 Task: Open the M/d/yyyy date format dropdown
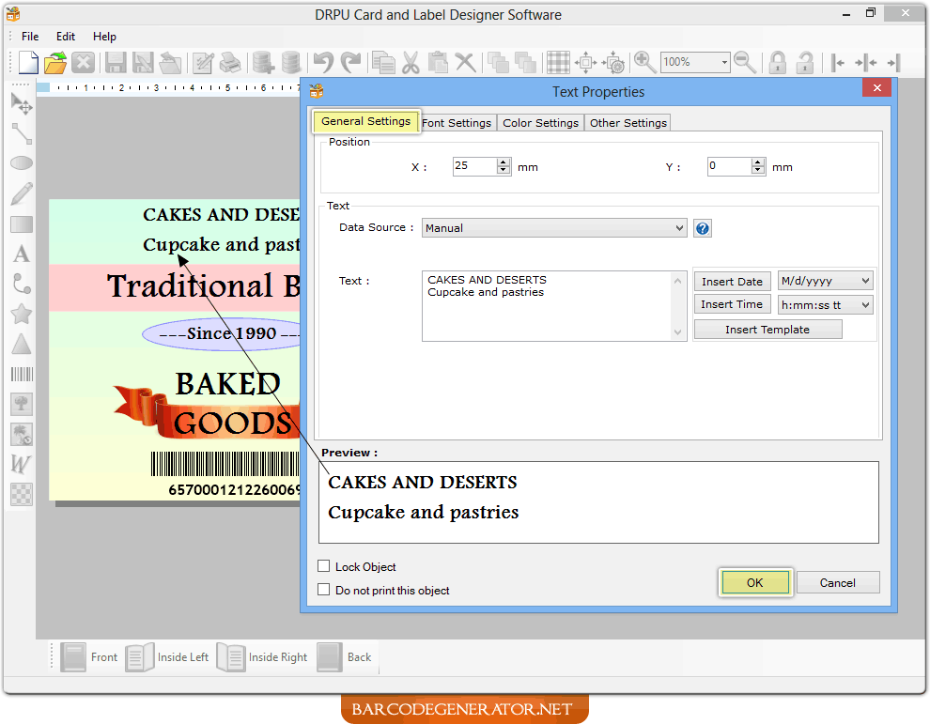[825, 281]
